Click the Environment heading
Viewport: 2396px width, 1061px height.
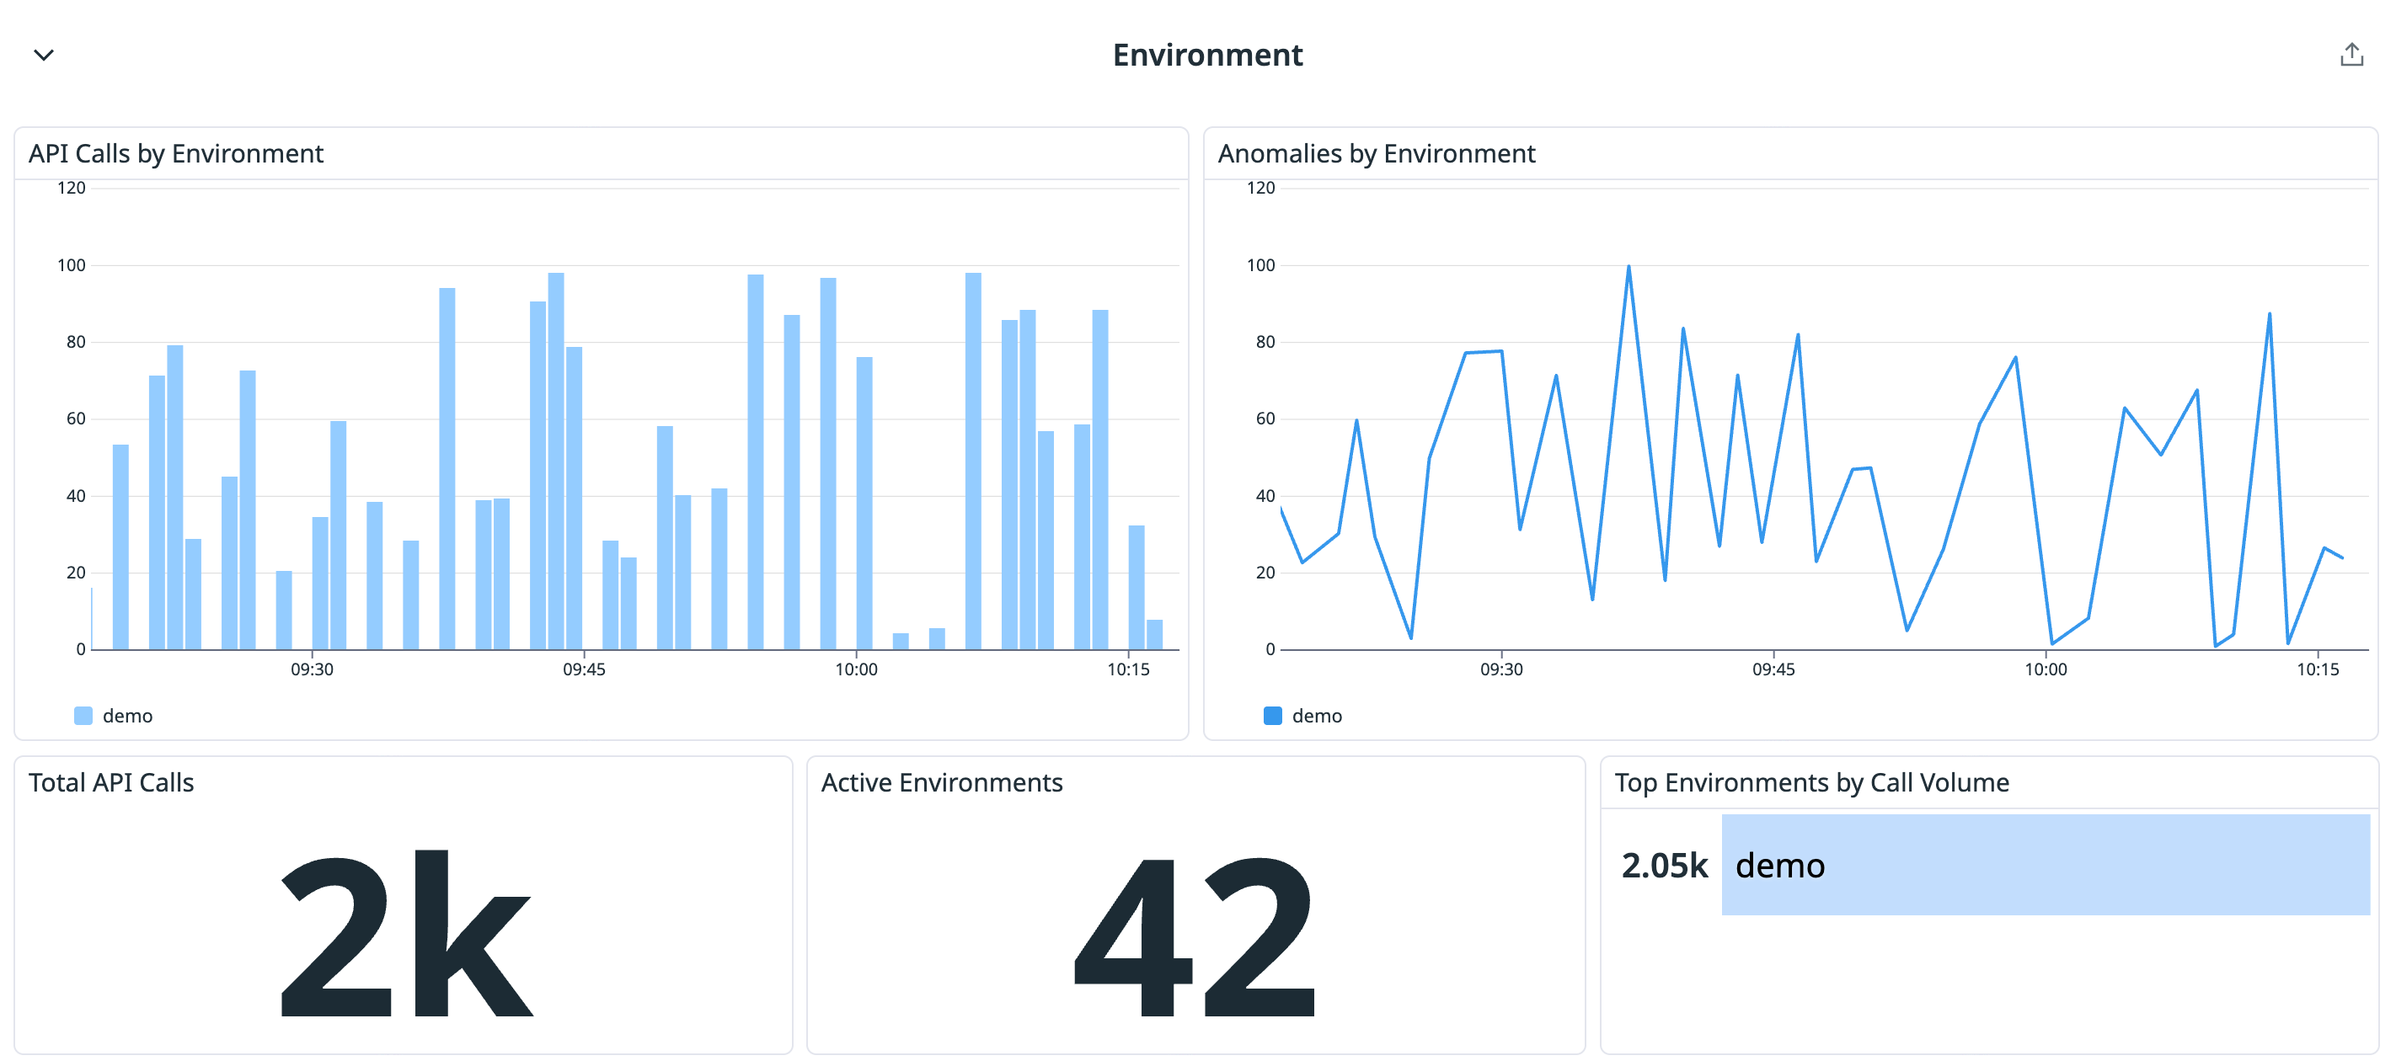click(x=1207, y=55)
